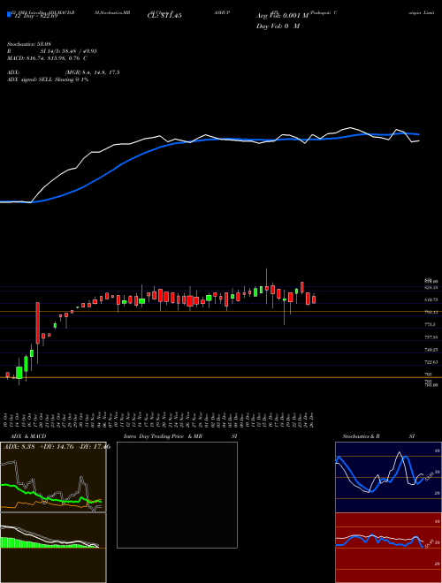
Task: Click the 810.75 price axis label
Action: pyautogui.click(x=431, y=299)
